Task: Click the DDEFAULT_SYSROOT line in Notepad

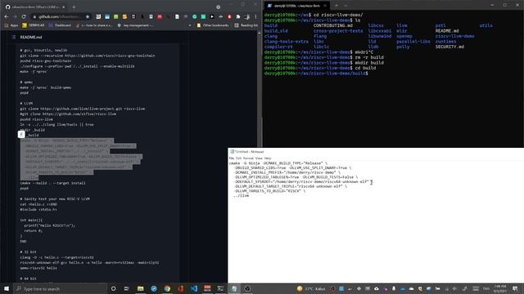Action: click(303, 182)
